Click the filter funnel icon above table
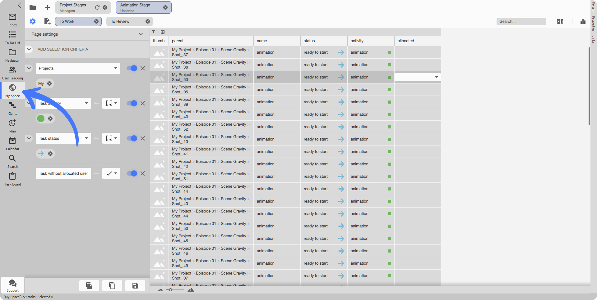The width and height of the screenshot is (597, 300). 154,32
